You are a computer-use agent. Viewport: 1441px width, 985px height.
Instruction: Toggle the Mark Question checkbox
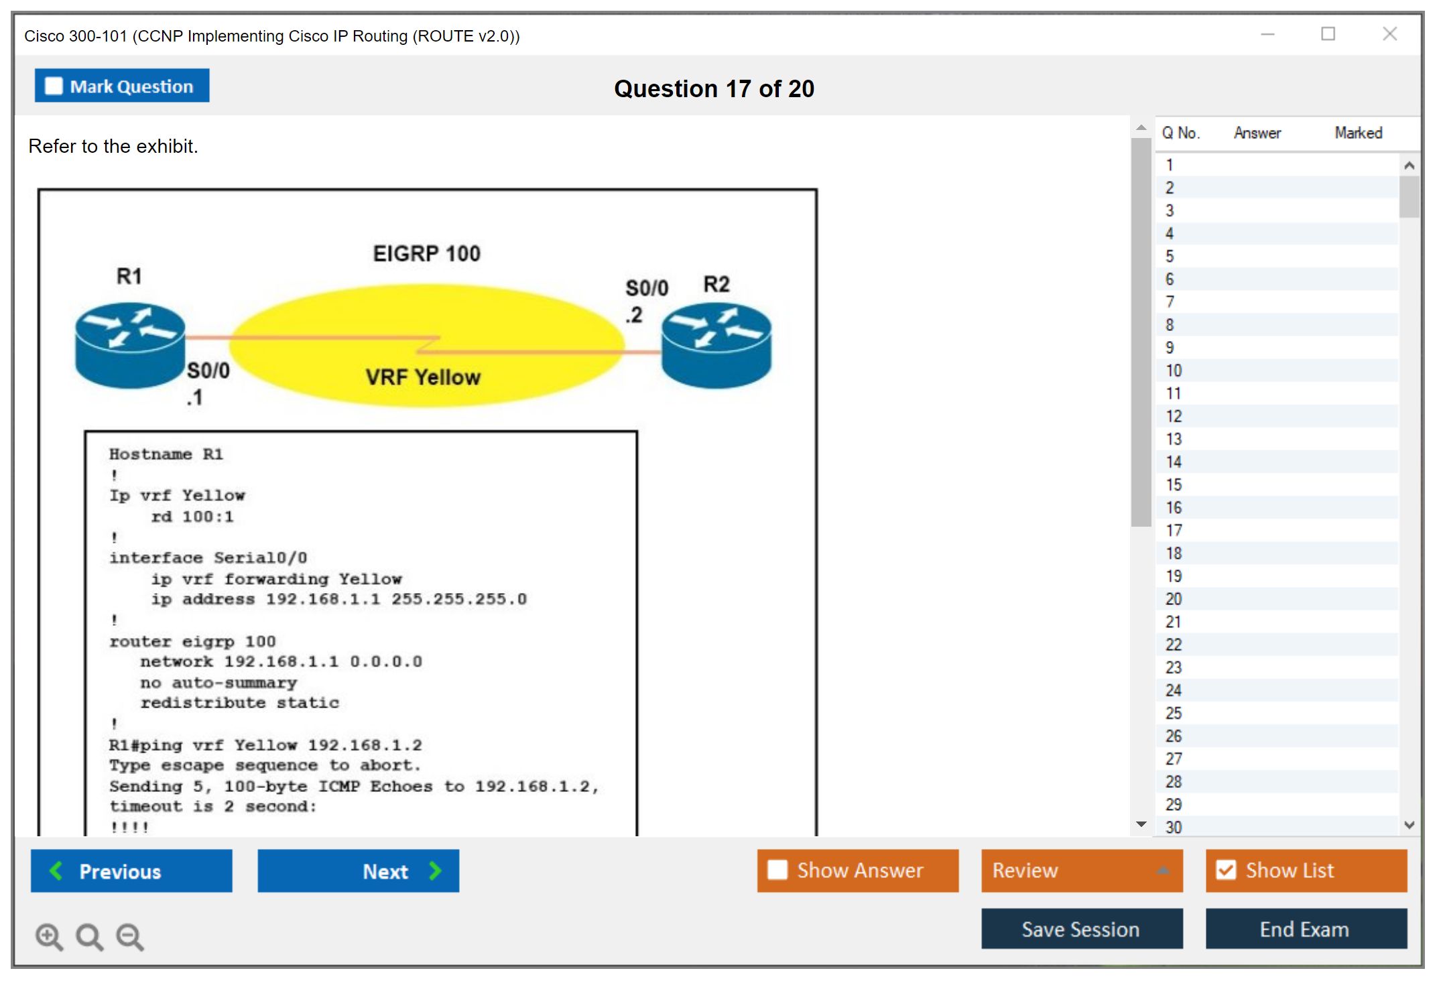click(54, 86)
